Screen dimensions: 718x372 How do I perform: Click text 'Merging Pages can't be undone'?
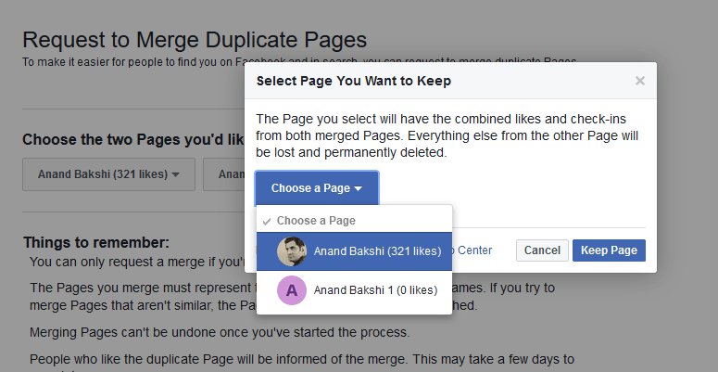click(x=220, y=332)
